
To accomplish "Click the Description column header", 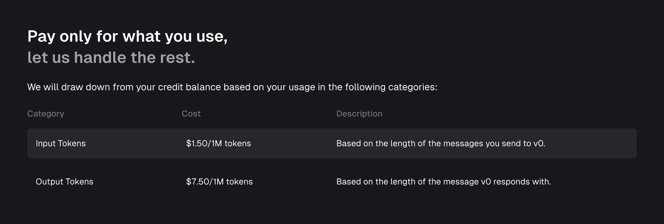I will 359,114.
